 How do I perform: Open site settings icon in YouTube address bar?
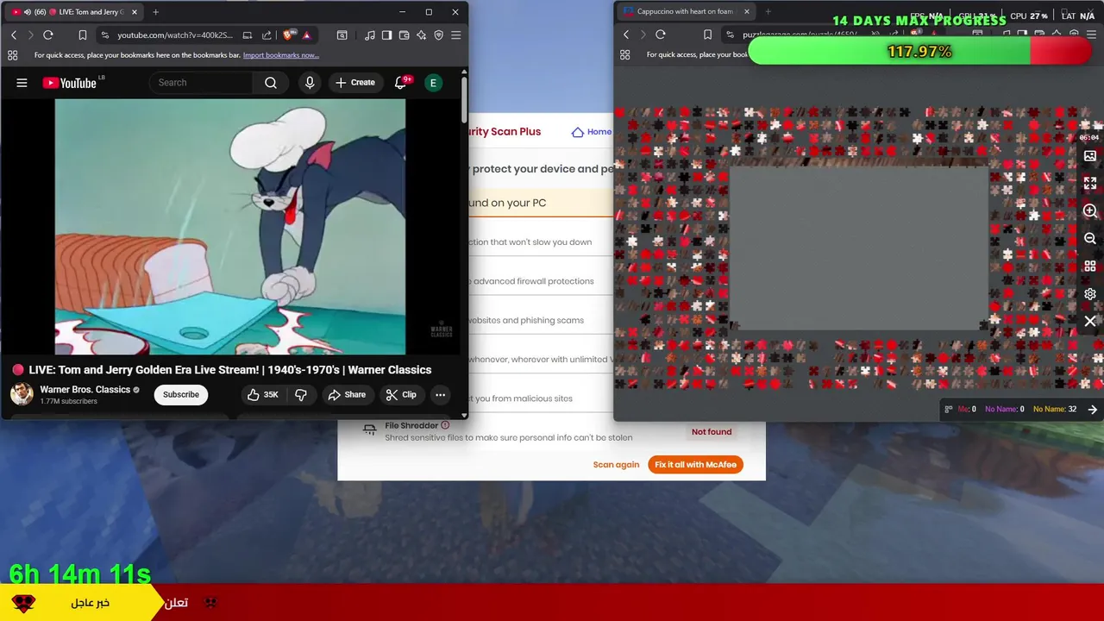tap(105, 35)
